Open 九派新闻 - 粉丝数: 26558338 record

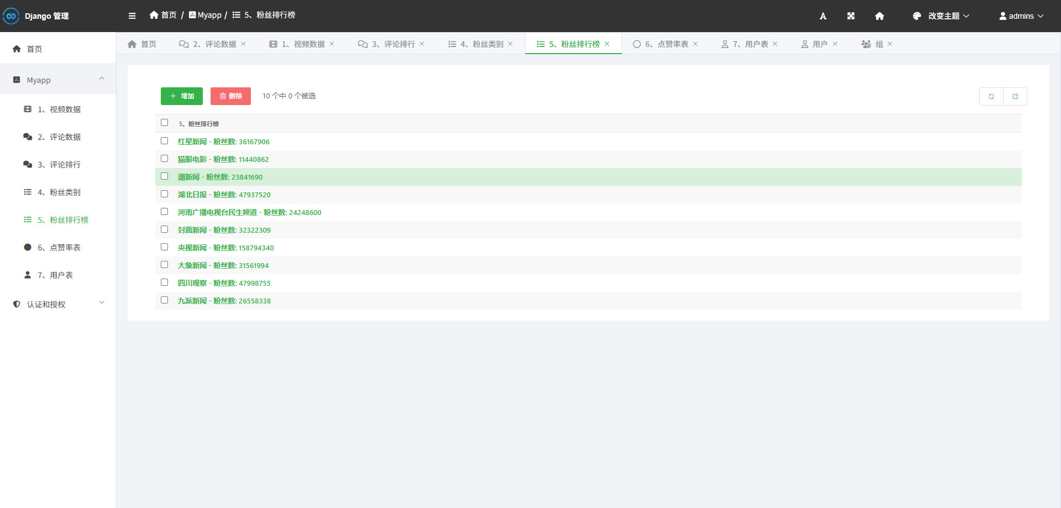tap(224, 301)
